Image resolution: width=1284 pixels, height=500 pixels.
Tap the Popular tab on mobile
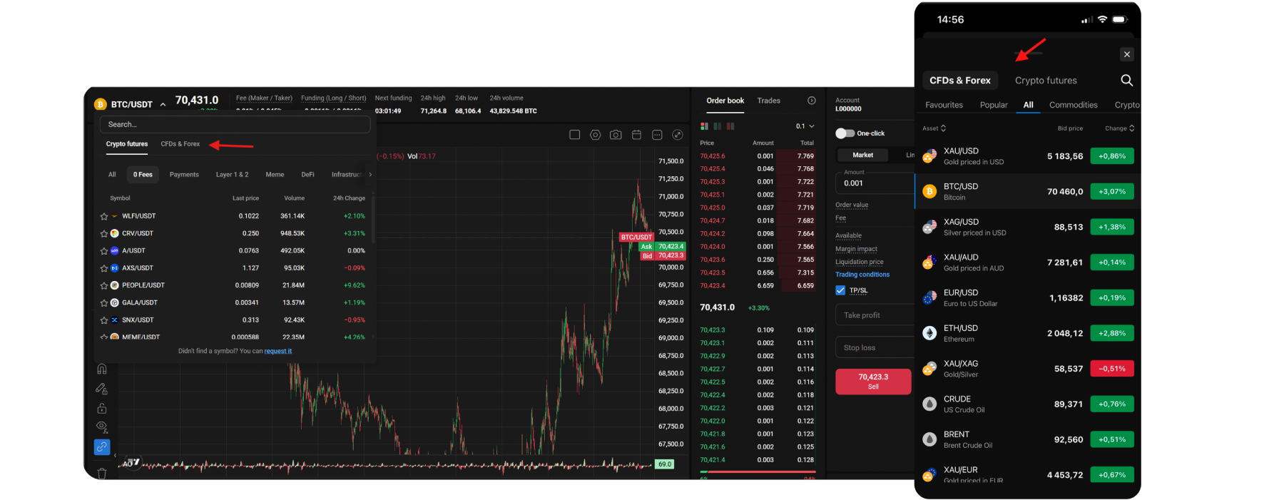point(994,105)
